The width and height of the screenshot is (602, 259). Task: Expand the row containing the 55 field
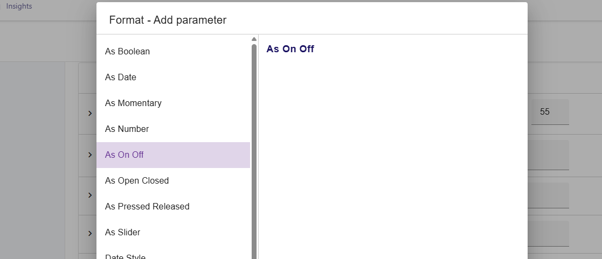coord(90,113)
